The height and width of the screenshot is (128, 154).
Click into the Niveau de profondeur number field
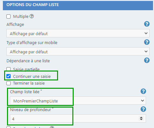click(74, 118)
